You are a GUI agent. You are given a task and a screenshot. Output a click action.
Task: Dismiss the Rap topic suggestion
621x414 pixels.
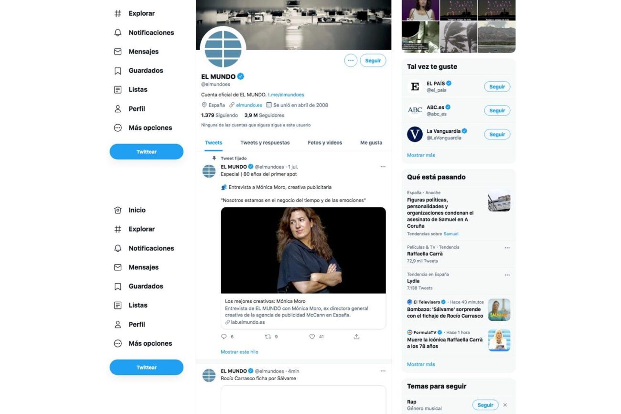505,405
